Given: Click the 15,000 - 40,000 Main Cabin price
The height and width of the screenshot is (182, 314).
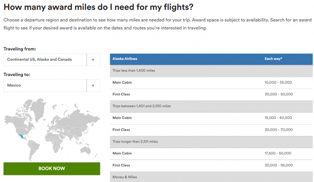Looking at the screenshot, I should pyautogui.click(x=278, y=118).
